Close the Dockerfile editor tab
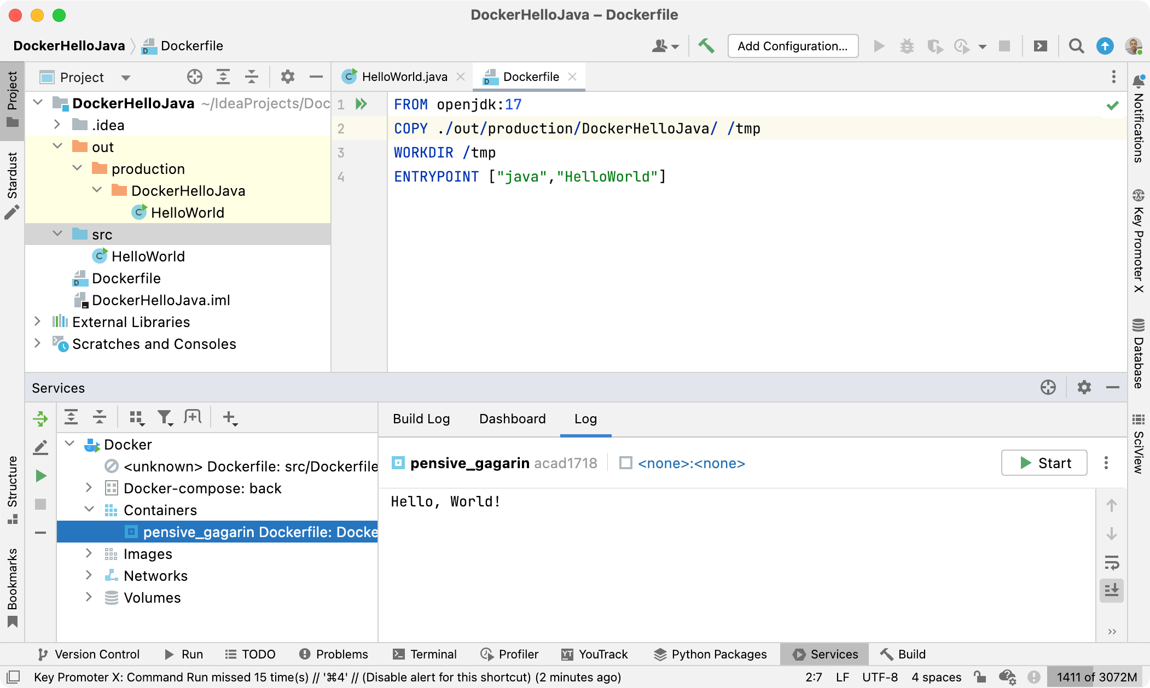Viewport: 1150px width, 688px height. point(572,77)
